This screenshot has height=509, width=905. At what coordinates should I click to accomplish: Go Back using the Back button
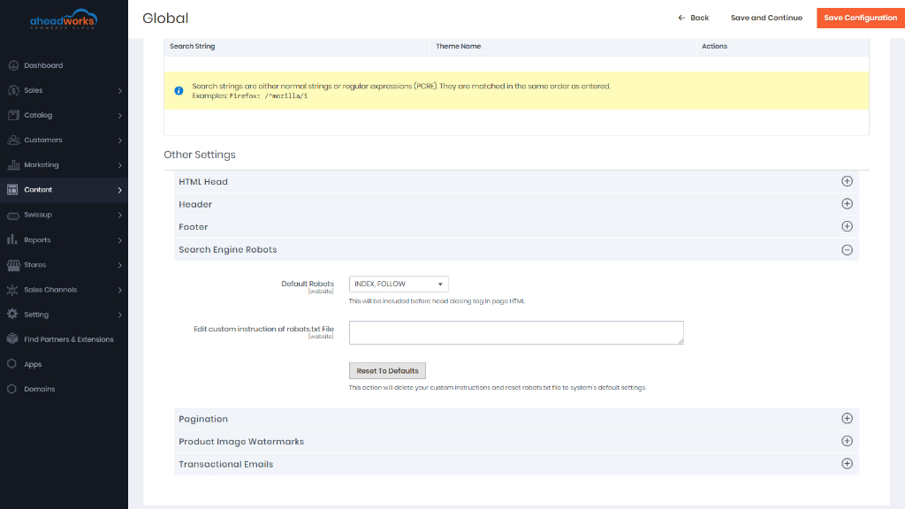point(693,18)
